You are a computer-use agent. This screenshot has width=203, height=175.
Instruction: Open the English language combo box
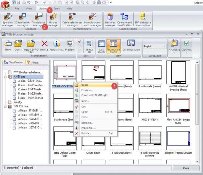click(154, 47)
